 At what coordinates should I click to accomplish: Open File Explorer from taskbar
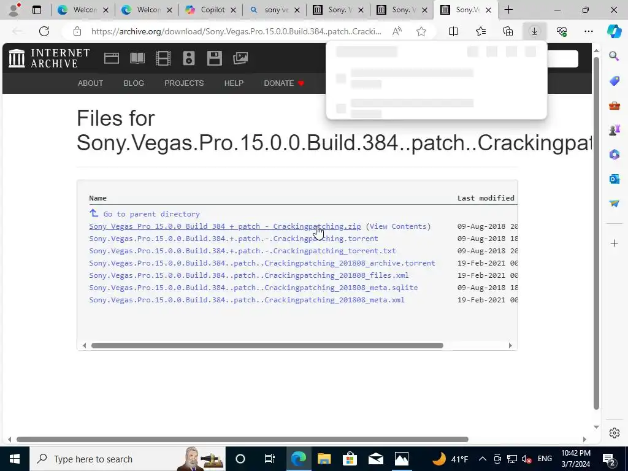tap(324, 459)
